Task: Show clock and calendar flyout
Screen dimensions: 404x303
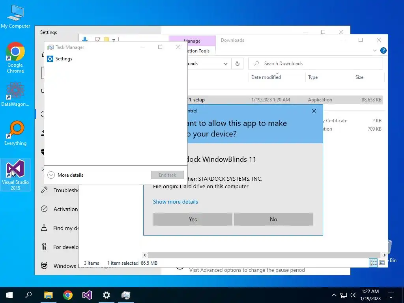Action: 370,295
